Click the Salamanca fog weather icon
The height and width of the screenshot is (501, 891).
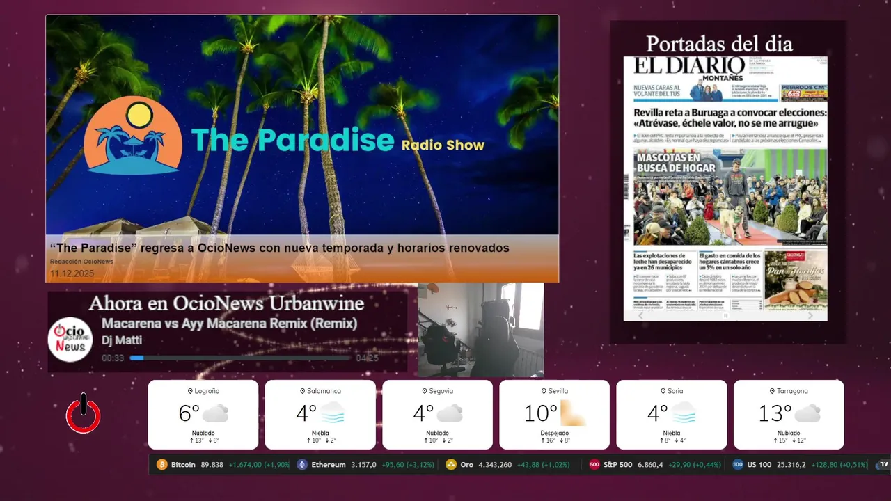pos(333,413)
